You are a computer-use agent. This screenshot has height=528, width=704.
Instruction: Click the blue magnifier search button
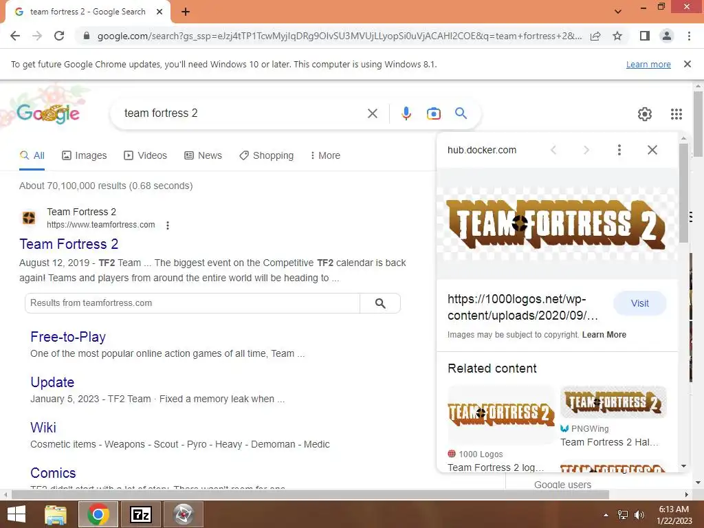(x=461, y=113)
